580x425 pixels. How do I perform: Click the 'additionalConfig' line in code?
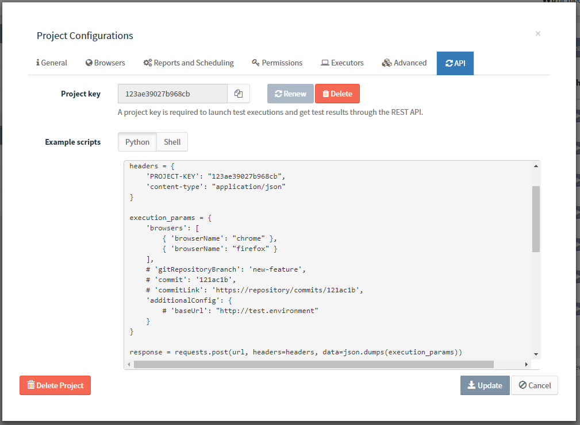click(189, 300)
